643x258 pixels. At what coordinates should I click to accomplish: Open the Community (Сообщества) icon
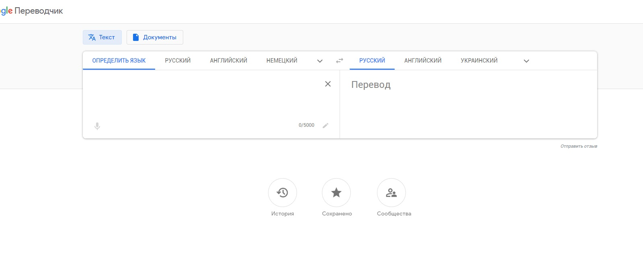tap(391, 193)
